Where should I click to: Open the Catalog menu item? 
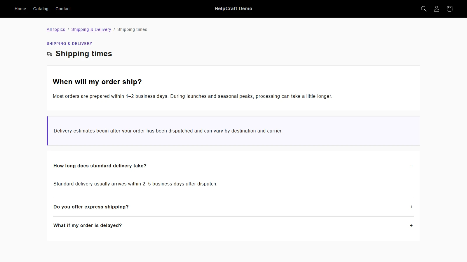41,9
